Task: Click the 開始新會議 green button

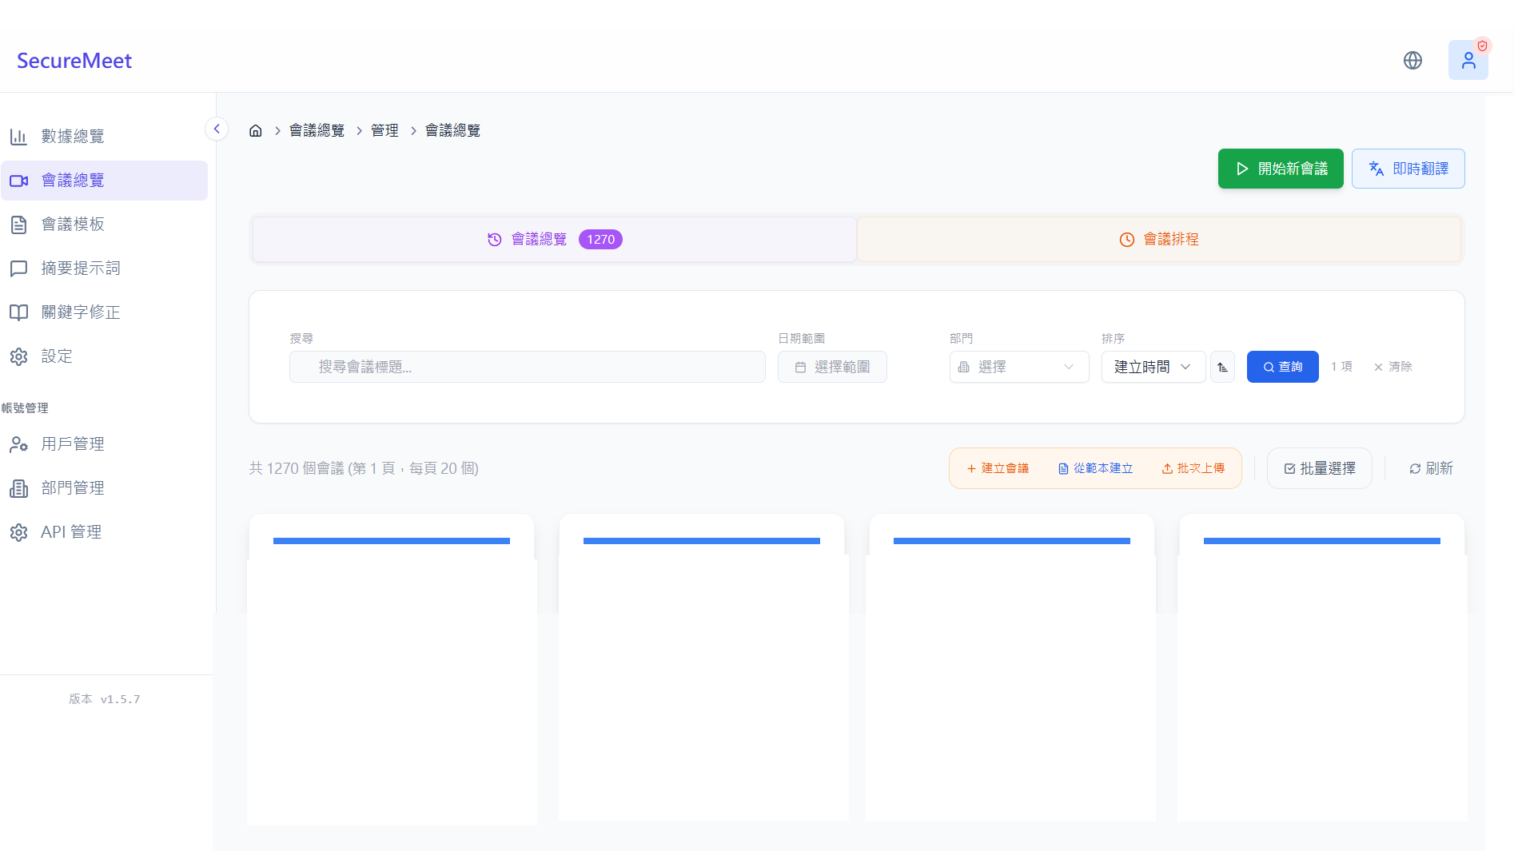Action: (1281, 169)
